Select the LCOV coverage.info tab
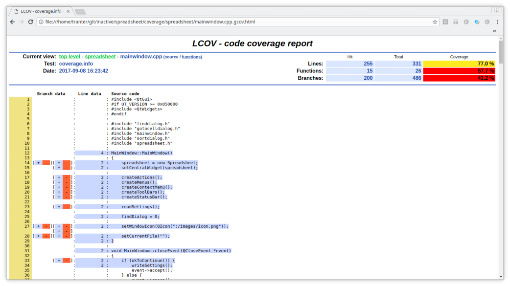Viewport: 510px width, 286px height. [41, 11]
